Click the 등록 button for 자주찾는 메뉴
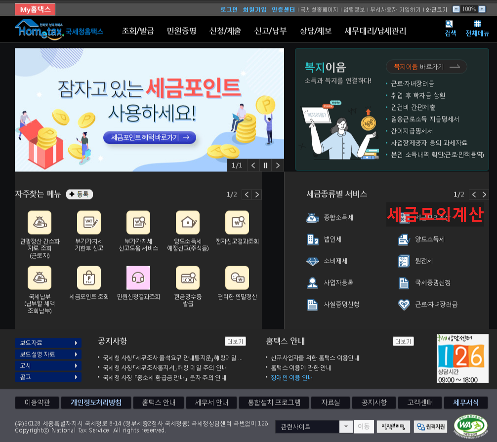497x442 pixels. 80,194
